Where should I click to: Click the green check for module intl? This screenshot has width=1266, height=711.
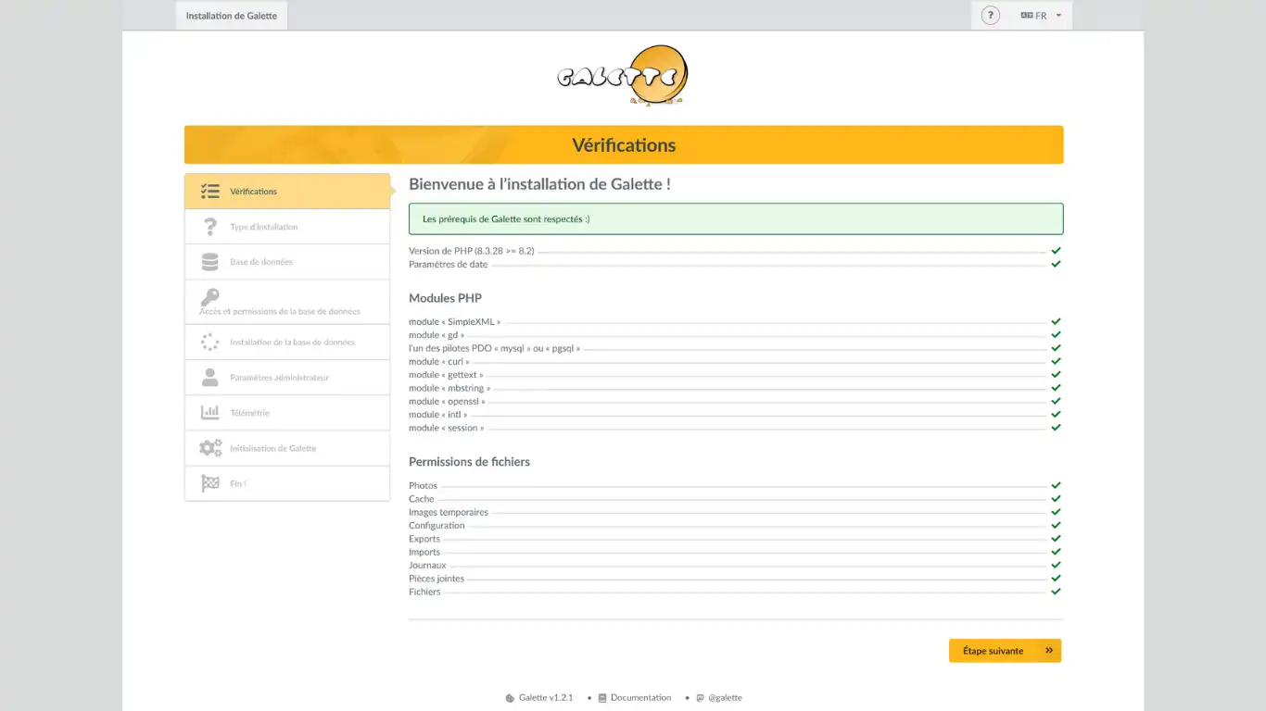coord(1056,415)
